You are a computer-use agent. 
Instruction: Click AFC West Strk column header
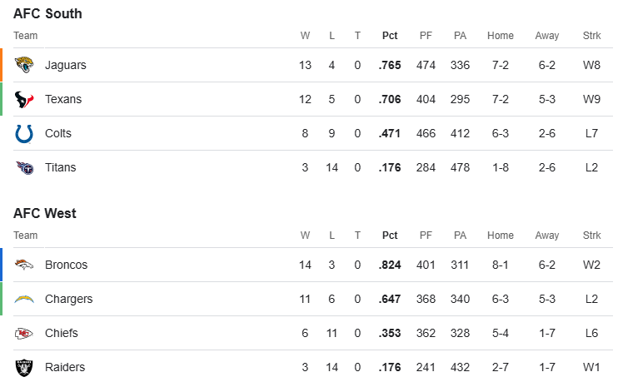[x=593, y=236]
